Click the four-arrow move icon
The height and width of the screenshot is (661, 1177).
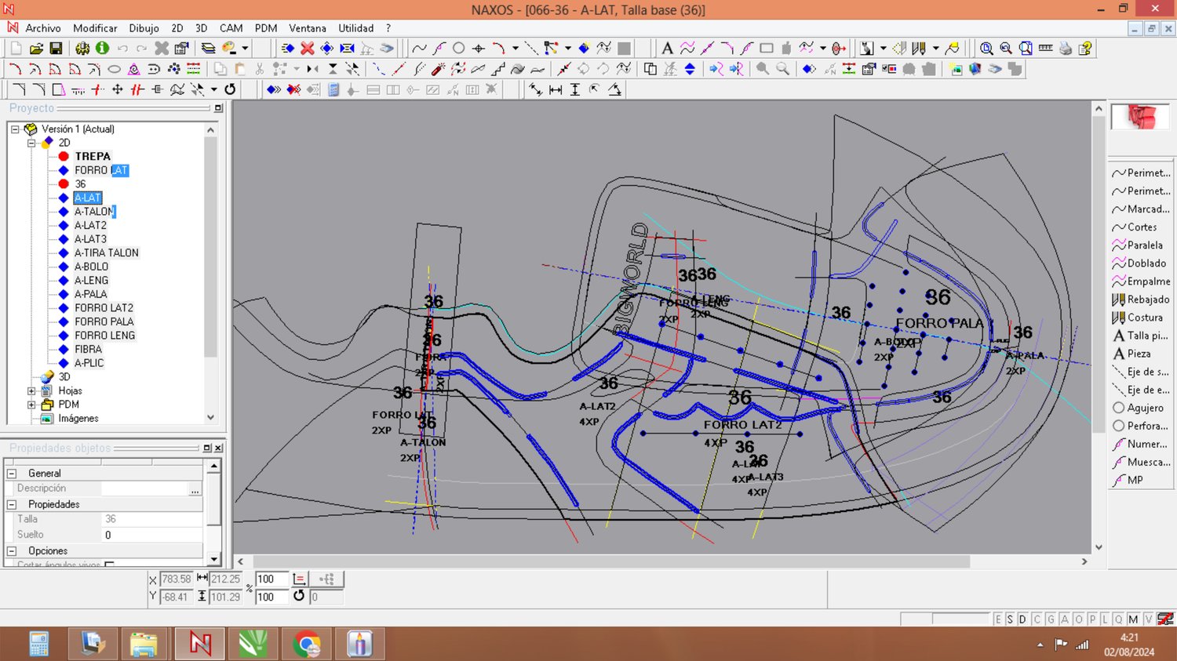(x=118, y=89)
